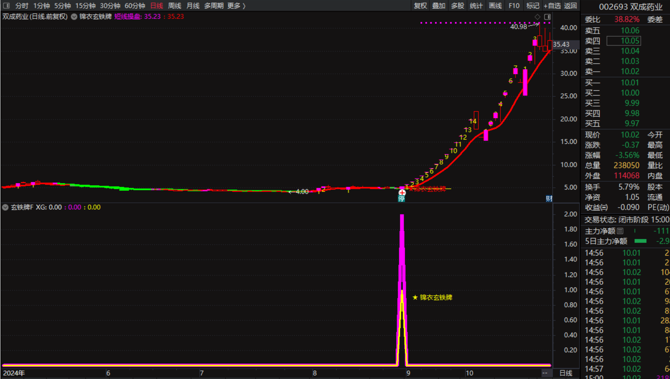Viewport: 670px width, 379px height.
Task: Click the 停 suspension marker on the chart
Action: [x=401, y=199]
